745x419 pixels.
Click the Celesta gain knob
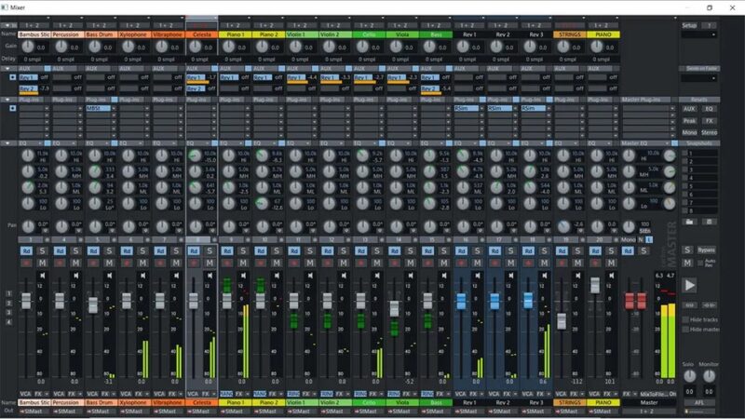click(195, 47)
